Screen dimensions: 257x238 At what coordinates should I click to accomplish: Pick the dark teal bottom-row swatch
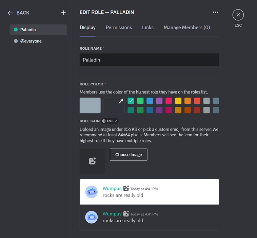coord(131,110)
